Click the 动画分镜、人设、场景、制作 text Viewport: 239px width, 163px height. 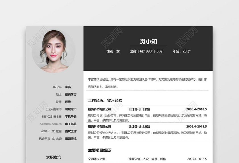tap(147, 159)
